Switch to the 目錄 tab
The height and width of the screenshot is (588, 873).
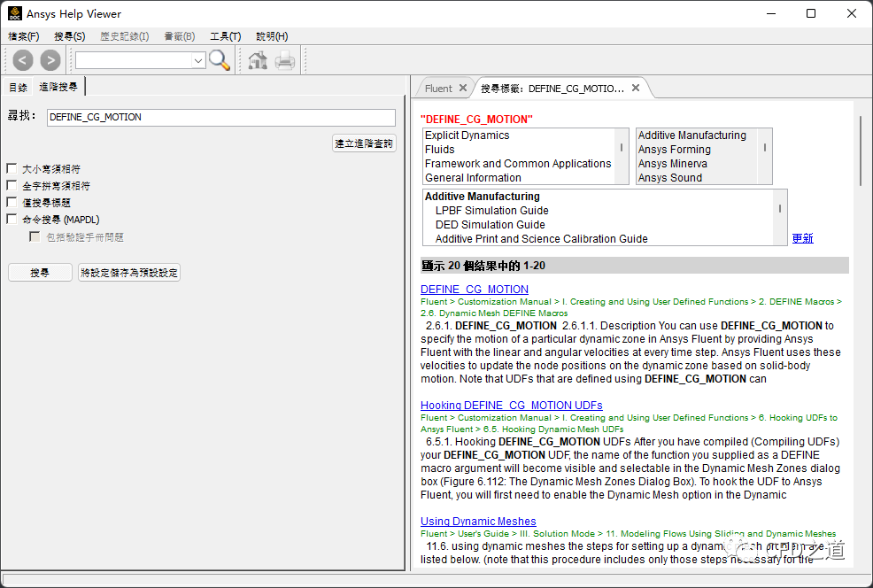point(18,87)
